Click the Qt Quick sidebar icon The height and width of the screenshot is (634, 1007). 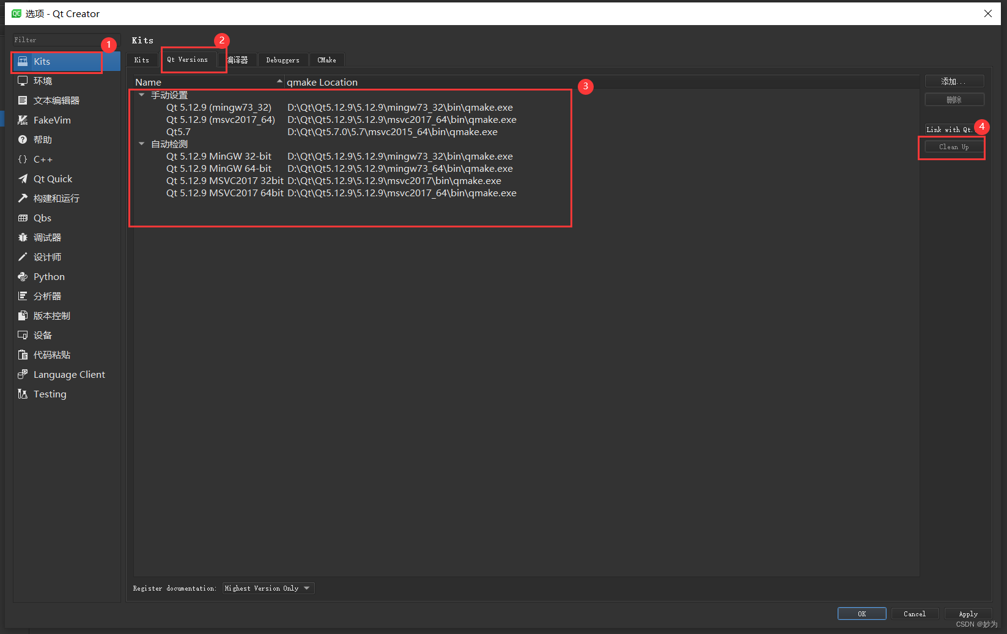pyautogui.click(x=52, y=179)
